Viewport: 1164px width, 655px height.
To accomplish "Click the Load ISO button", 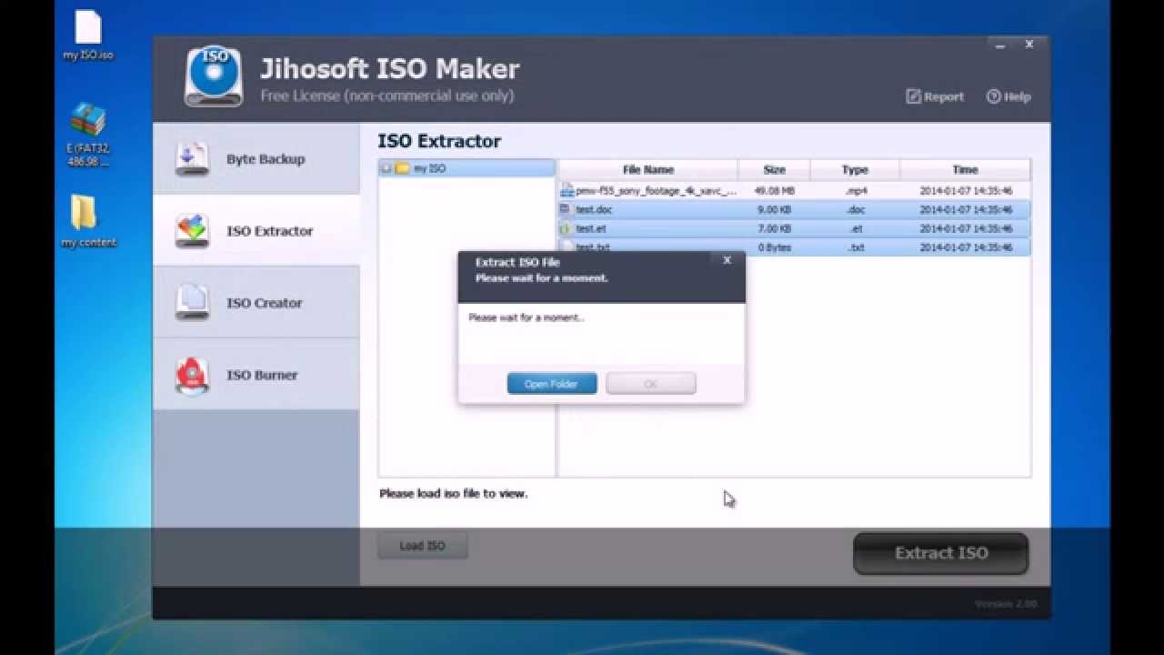I will 423,546.
